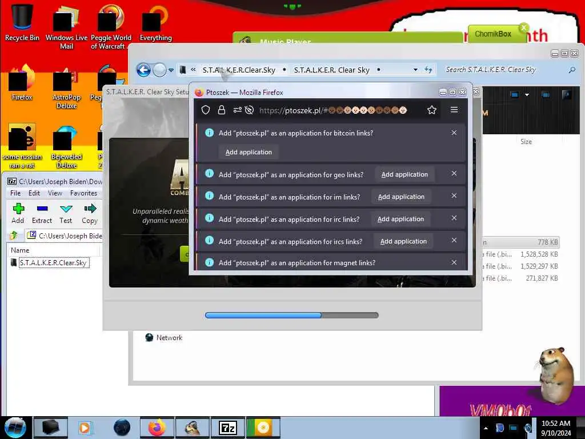Add application for irc links
This screenshot has width=585, height=439.
tap(400, 219)
